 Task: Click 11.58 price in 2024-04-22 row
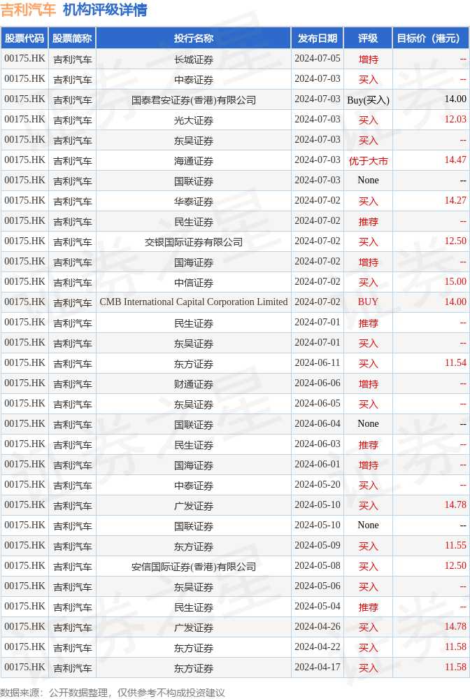[x=455, y=647]
